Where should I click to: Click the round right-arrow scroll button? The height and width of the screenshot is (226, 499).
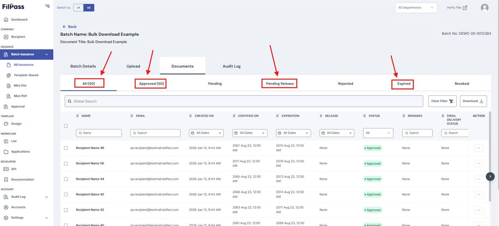coord(490,177)
